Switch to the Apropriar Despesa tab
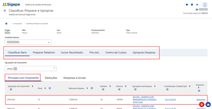This screenshot has height=109, width=212. (144, 52)
